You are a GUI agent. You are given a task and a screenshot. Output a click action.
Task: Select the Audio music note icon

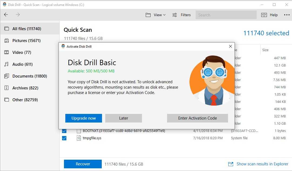coord(7,64)
